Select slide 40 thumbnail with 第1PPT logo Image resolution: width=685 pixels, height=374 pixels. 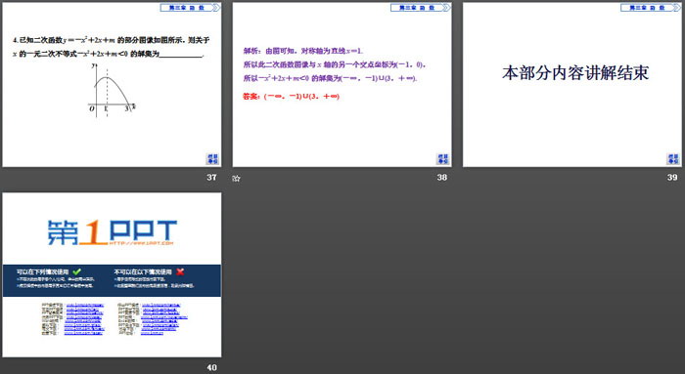coord(112,274)
